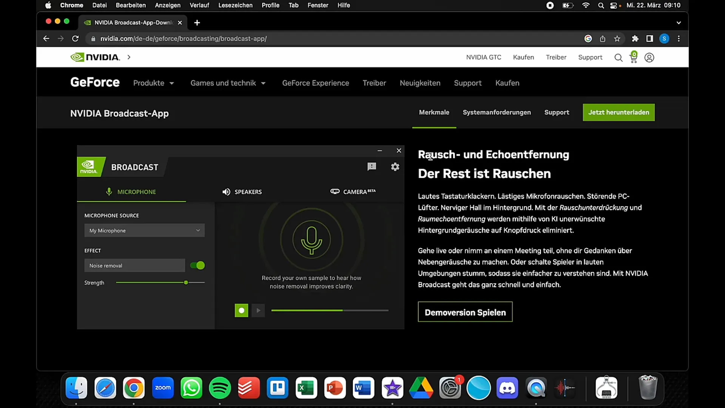
Task: Select the Microphone Source dropdown
Action: 144,230
